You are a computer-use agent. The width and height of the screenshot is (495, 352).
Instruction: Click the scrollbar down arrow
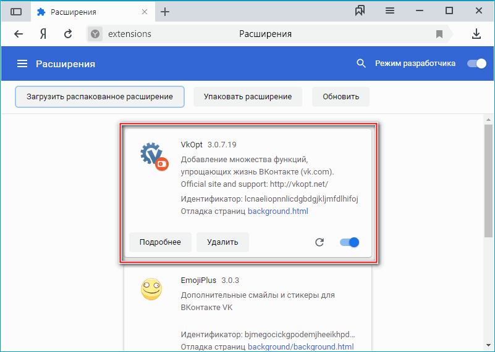tap(488, 346)
